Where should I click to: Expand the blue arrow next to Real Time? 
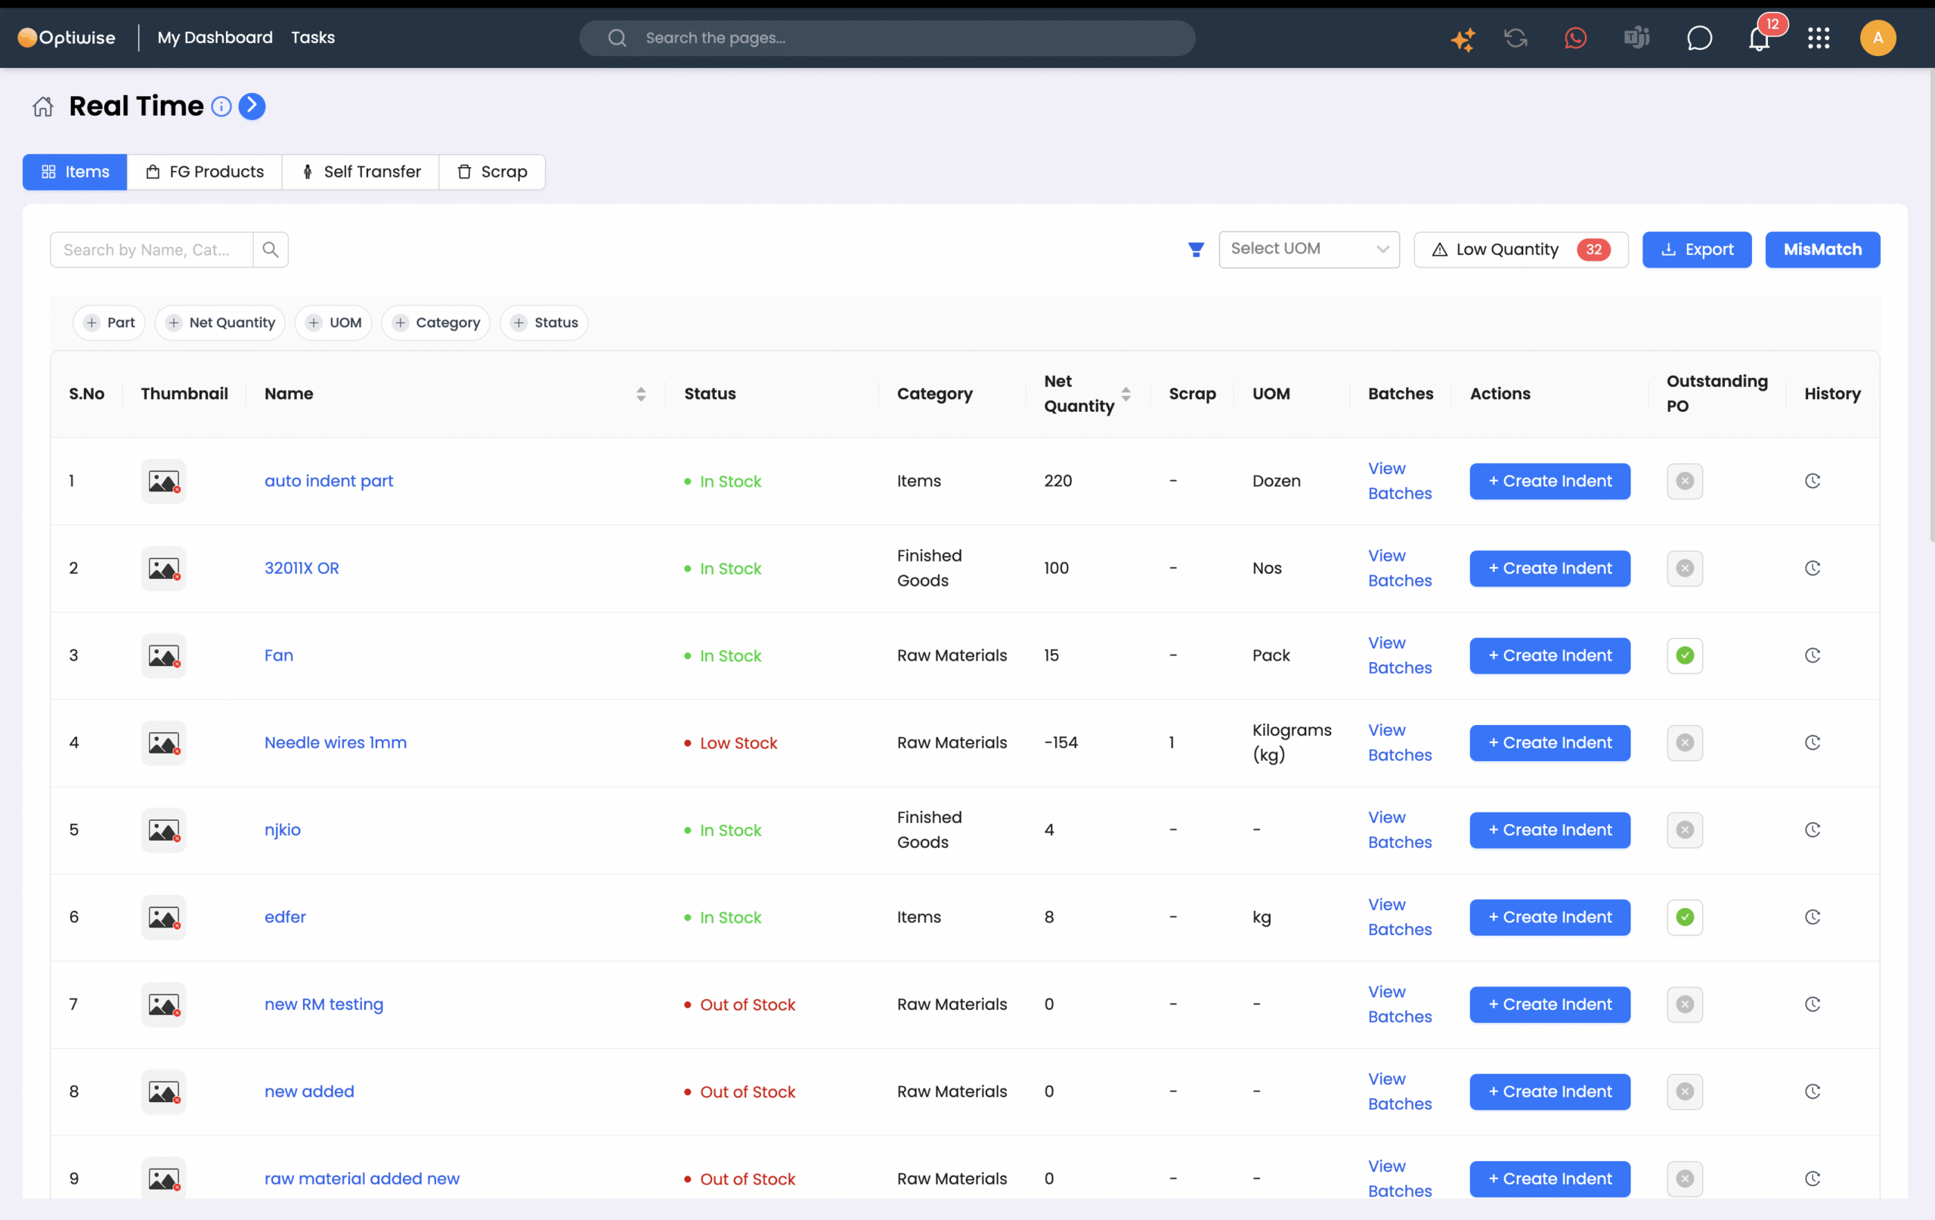[252, 106]
